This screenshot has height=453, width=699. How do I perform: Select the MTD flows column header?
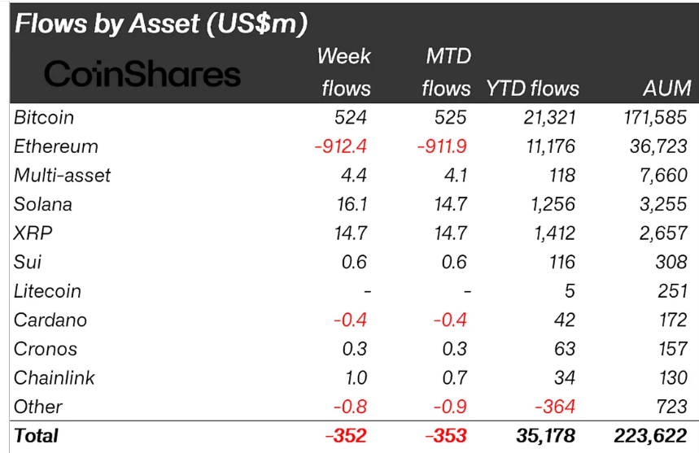click(445, 72)
